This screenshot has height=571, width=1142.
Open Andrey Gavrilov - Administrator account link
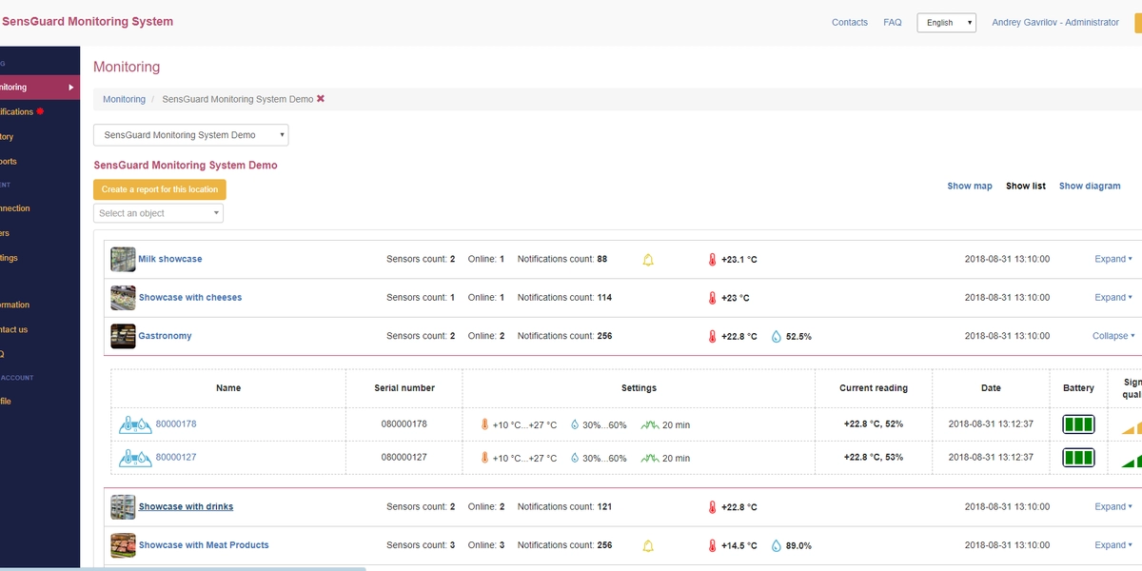(1055, 23)
